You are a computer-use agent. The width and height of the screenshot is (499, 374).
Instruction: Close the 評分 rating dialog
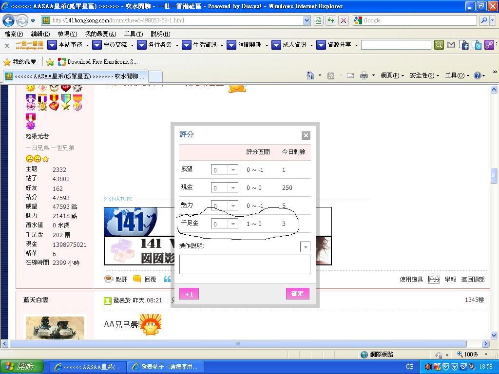click(x=306, y=135)
